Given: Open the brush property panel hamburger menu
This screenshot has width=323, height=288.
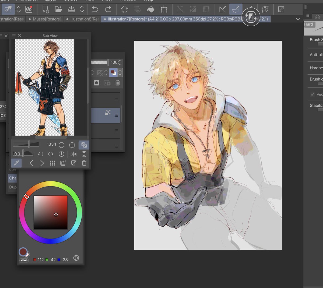Looking at the screenshot, I should coord(308,16).
